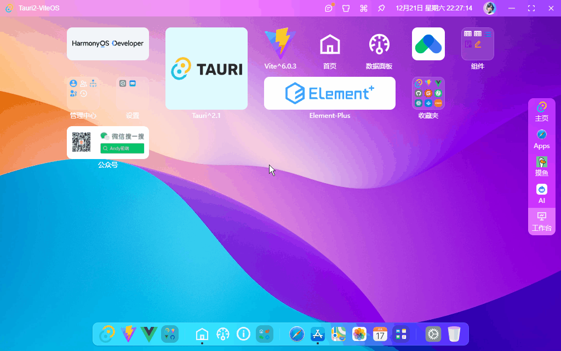The image size is (561, 351).
Task: Open the first folder group in the dock
Action: tap(170, 334)
